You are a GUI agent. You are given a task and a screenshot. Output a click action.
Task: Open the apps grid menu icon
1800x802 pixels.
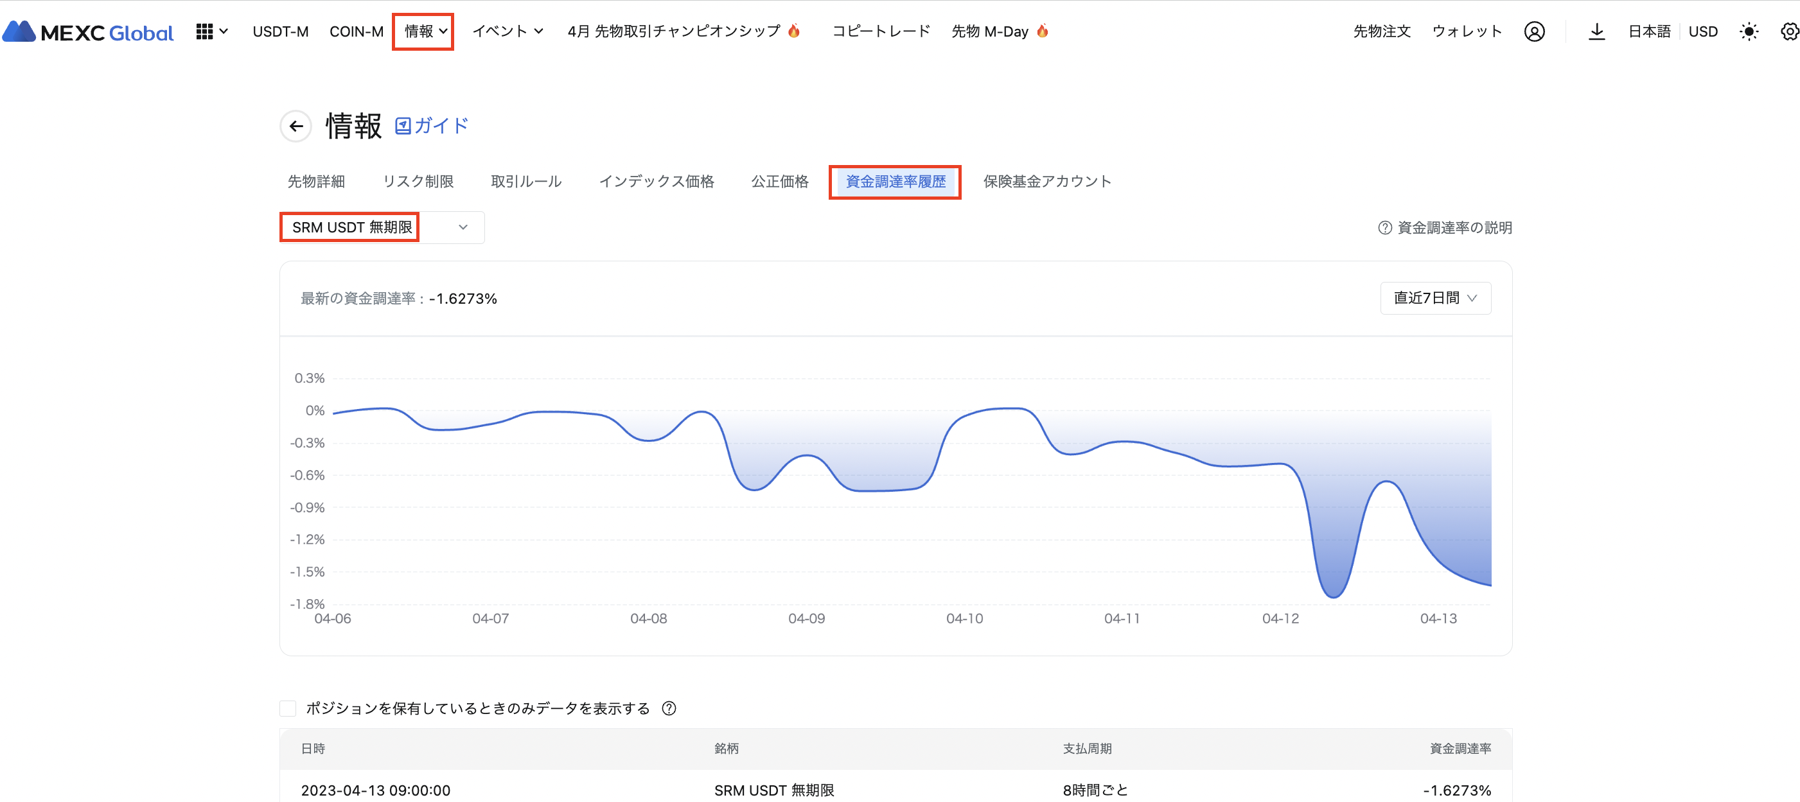pos(204,31)
